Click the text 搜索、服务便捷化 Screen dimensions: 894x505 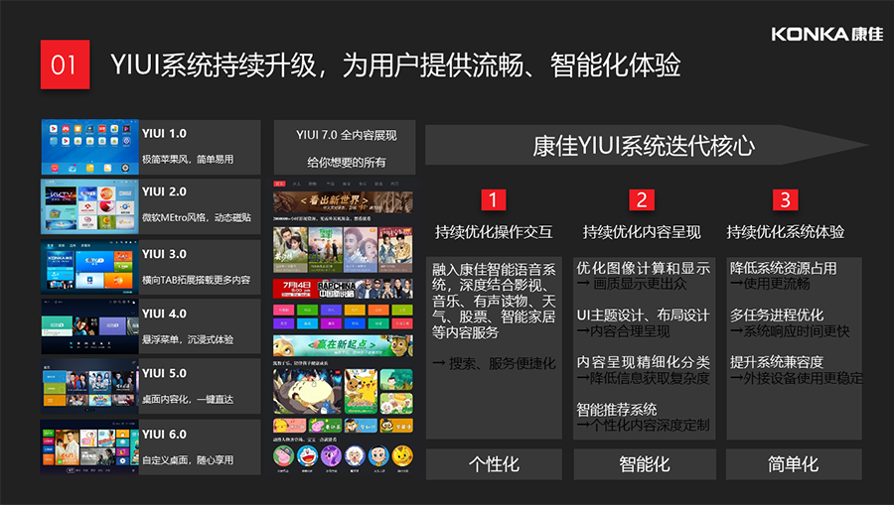[502, 364]
